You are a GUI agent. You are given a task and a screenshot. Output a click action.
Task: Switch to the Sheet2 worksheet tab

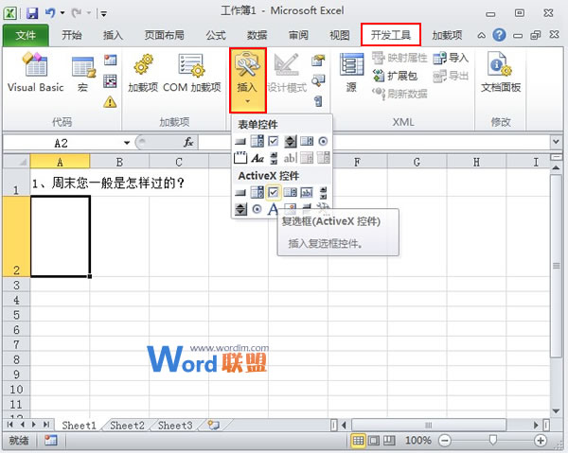(126, 426)
